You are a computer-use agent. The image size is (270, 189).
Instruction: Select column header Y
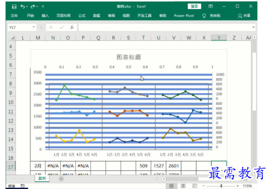pyautogui.click(x=219, y=38)
